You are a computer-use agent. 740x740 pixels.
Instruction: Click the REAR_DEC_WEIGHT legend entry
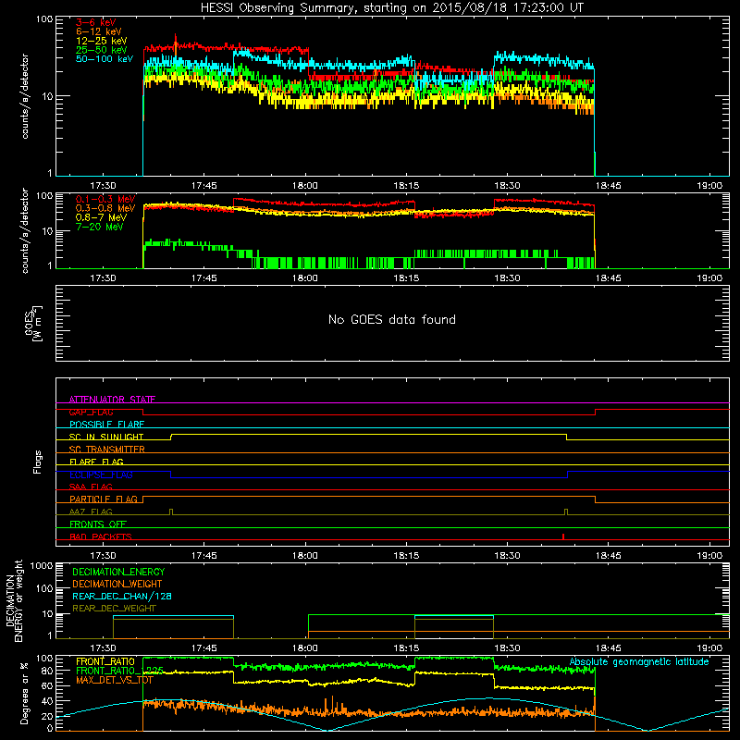click(114, 609)
